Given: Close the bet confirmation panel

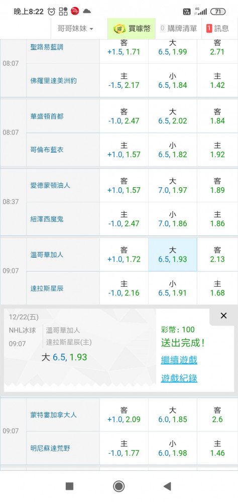Looking at the screenshot, I should 223,316.
